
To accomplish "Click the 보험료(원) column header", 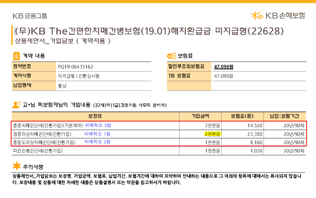I will click(x=242, y=116).
